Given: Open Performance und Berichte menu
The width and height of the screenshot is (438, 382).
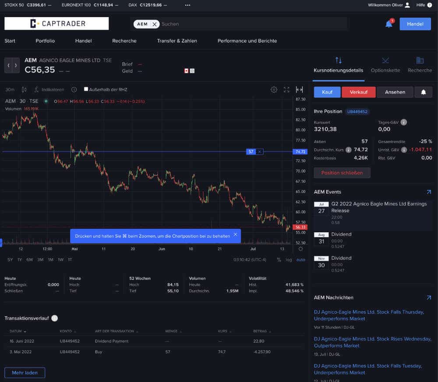Looking at the screenshot, I should click(x=247, y=41).
